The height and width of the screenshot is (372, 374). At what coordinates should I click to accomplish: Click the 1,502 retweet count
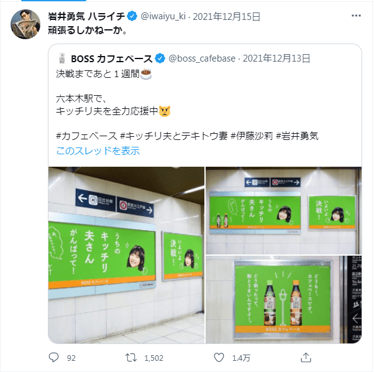153,358
